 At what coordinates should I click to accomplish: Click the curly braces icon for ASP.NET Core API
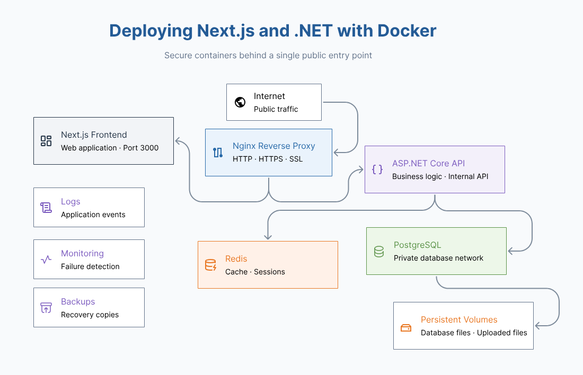377,169
